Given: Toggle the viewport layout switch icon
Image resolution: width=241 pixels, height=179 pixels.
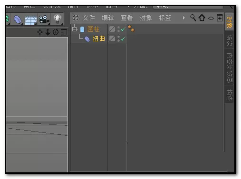Looking at the screenshot, I should [64, 32].
